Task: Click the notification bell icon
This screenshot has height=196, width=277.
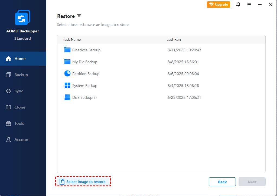Action: click(238, 5)
